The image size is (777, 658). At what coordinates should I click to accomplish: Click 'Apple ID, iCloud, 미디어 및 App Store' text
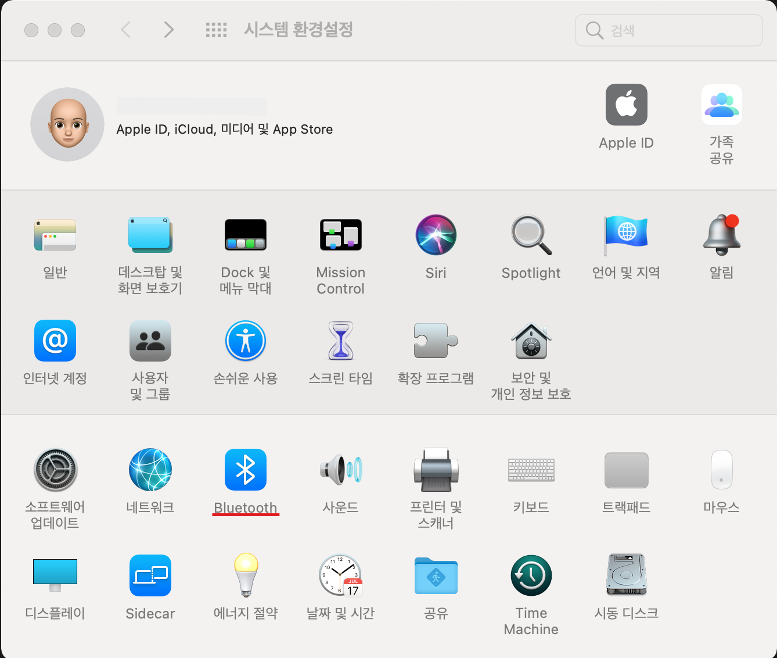225,129
